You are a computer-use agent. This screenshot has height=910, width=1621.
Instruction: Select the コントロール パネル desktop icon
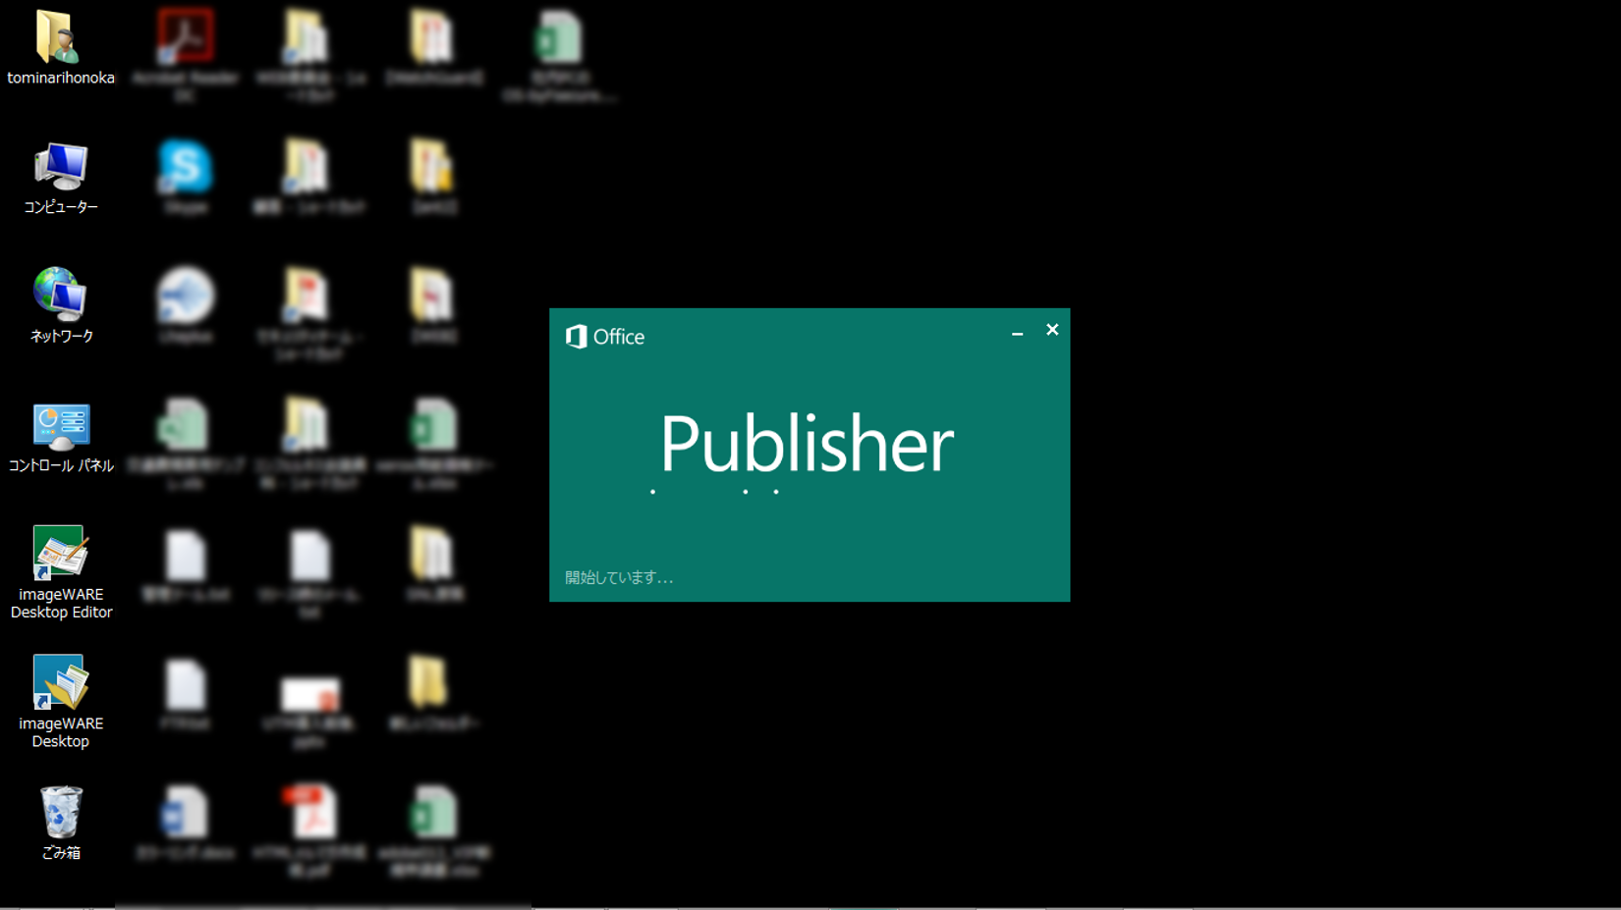coord(61,426)
